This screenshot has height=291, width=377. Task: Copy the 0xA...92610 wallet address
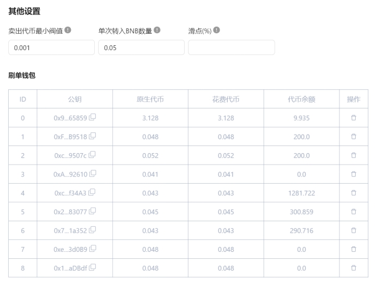pos(93,174)
